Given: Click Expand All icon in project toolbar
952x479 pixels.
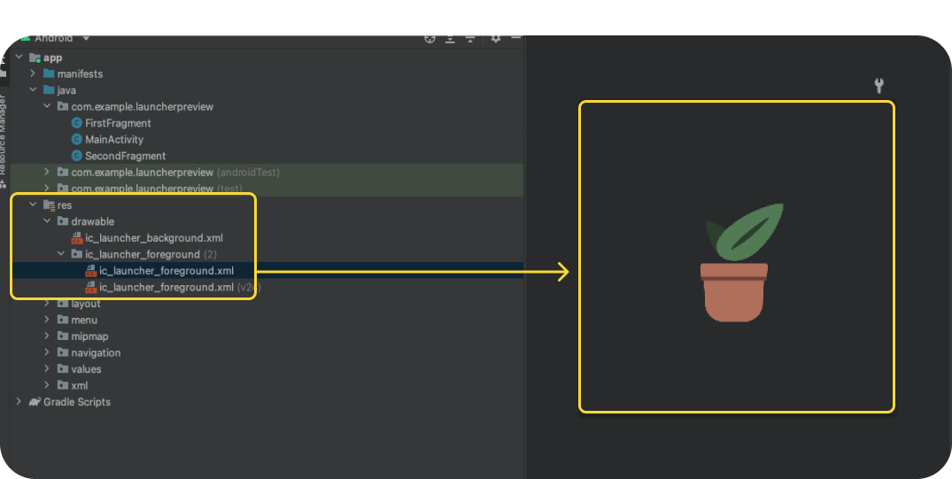Looking at the screenshot, I should coord(450,38).
